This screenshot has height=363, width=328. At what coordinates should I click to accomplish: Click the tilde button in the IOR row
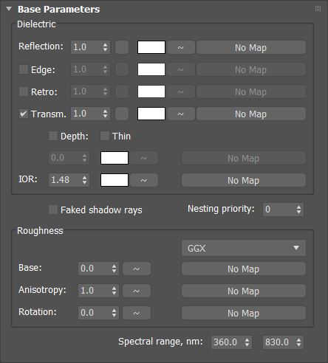[144, 180]
